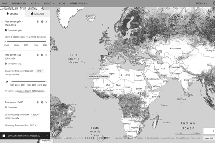
Task: Click the Saudi Arabia map label
Action: (x=153, y=79)
